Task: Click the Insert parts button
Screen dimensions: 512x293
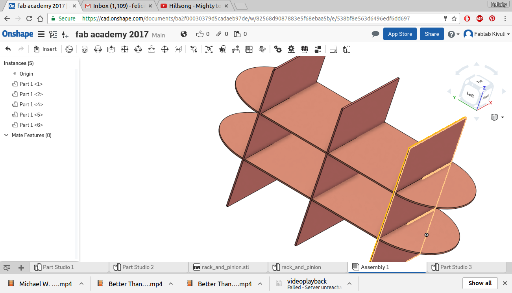Action: pos(45,49)
